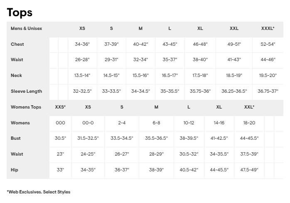Select the 47.5-49" hip measurement cell
This screenshot has height=203, width=290.
click(x=249, y=170)
